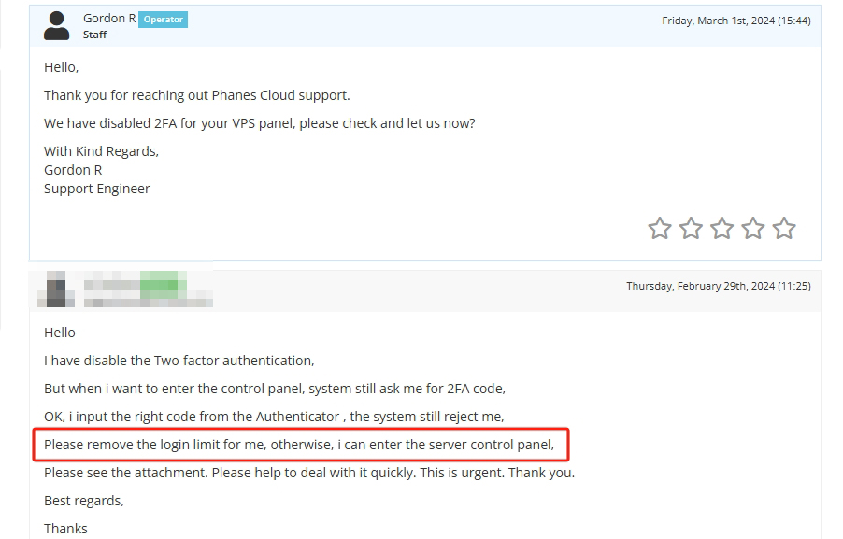Click the blurred customer avatar
The height and width of the screenshot is (539, 843).
(x=57, y=290)
